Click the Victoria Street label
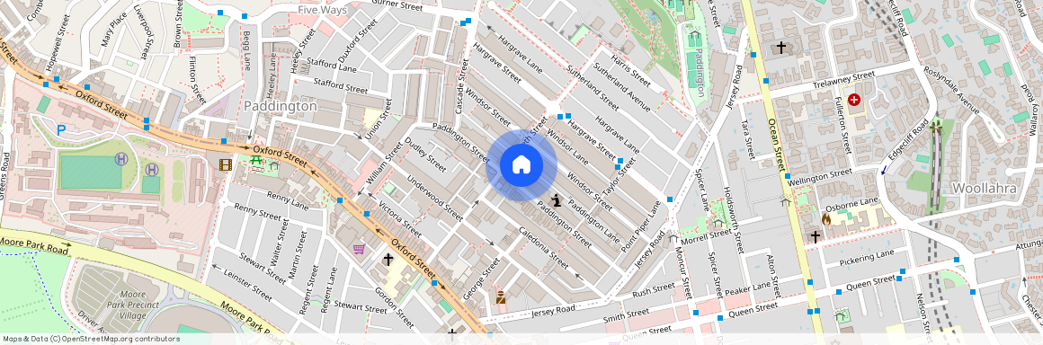The height and width of the screenshot is (345, 1043). pos(400,219)
